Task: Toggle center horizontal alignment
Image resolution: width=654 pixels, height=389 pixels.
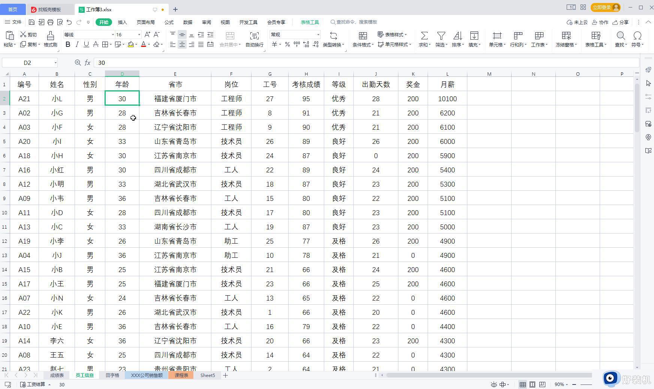Action: (182, 45)
